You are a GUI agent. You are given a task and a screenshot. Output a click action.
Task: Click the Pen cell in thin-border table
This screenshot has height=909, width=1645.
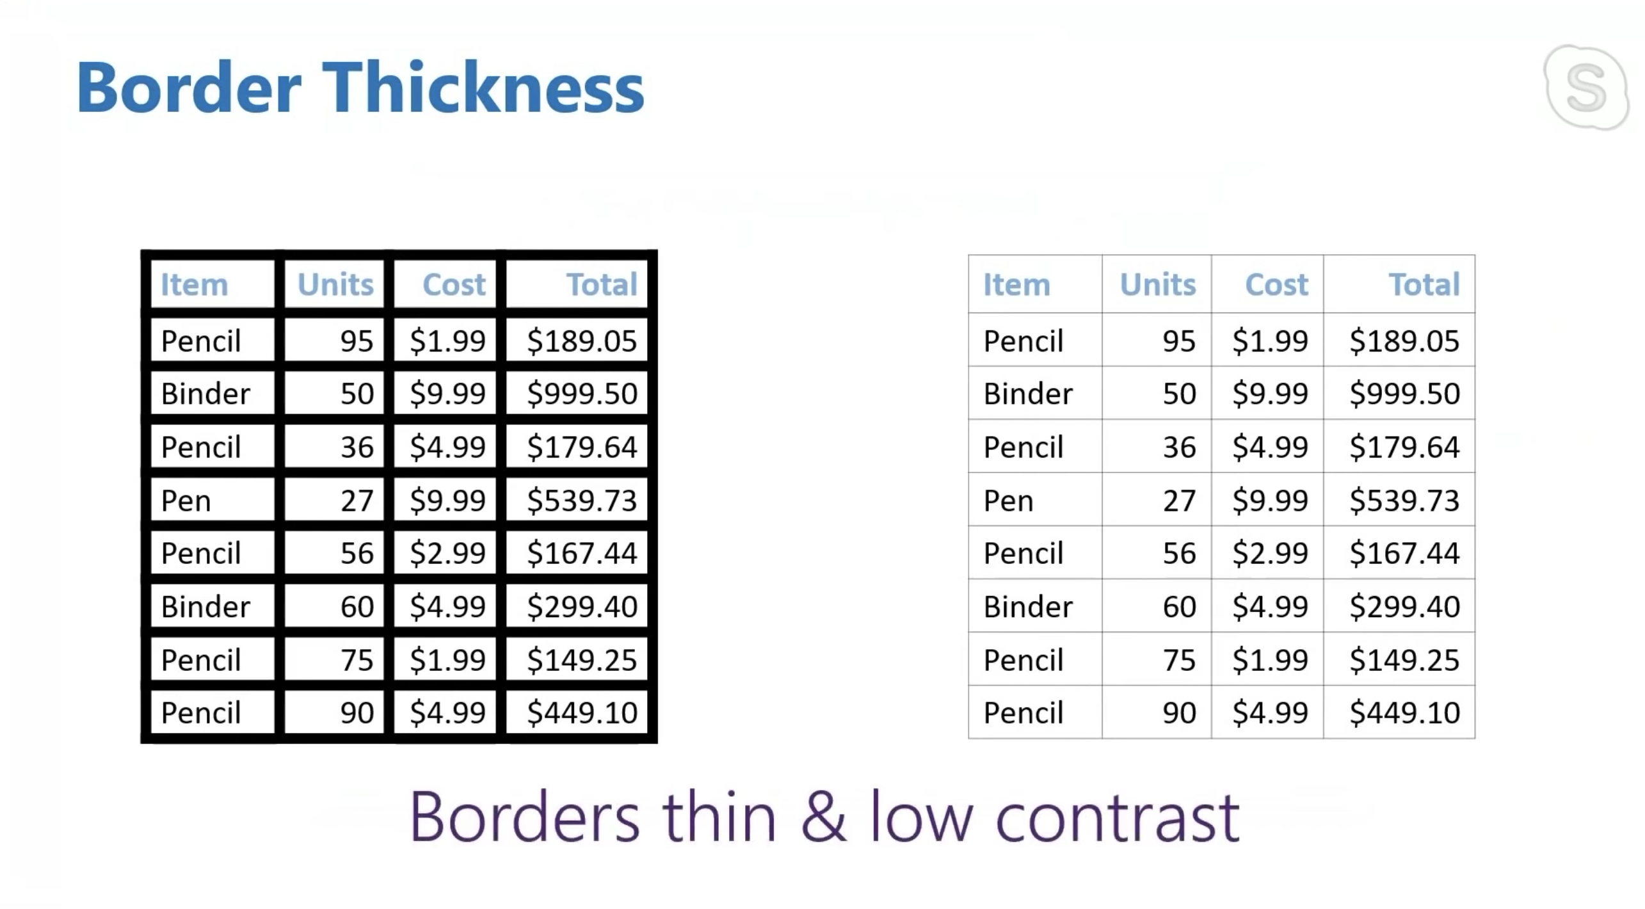(1036, 499)
